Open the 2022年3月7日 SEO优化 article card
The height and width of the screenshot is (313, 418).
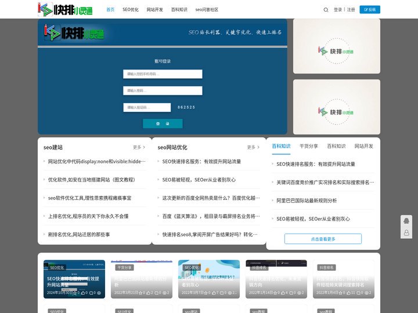[x=209, y=279]
